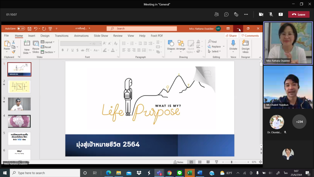This screenshot has height=177, width=314.
Task: Open the Shapes gallery
Action: click(x=171, y=47)
